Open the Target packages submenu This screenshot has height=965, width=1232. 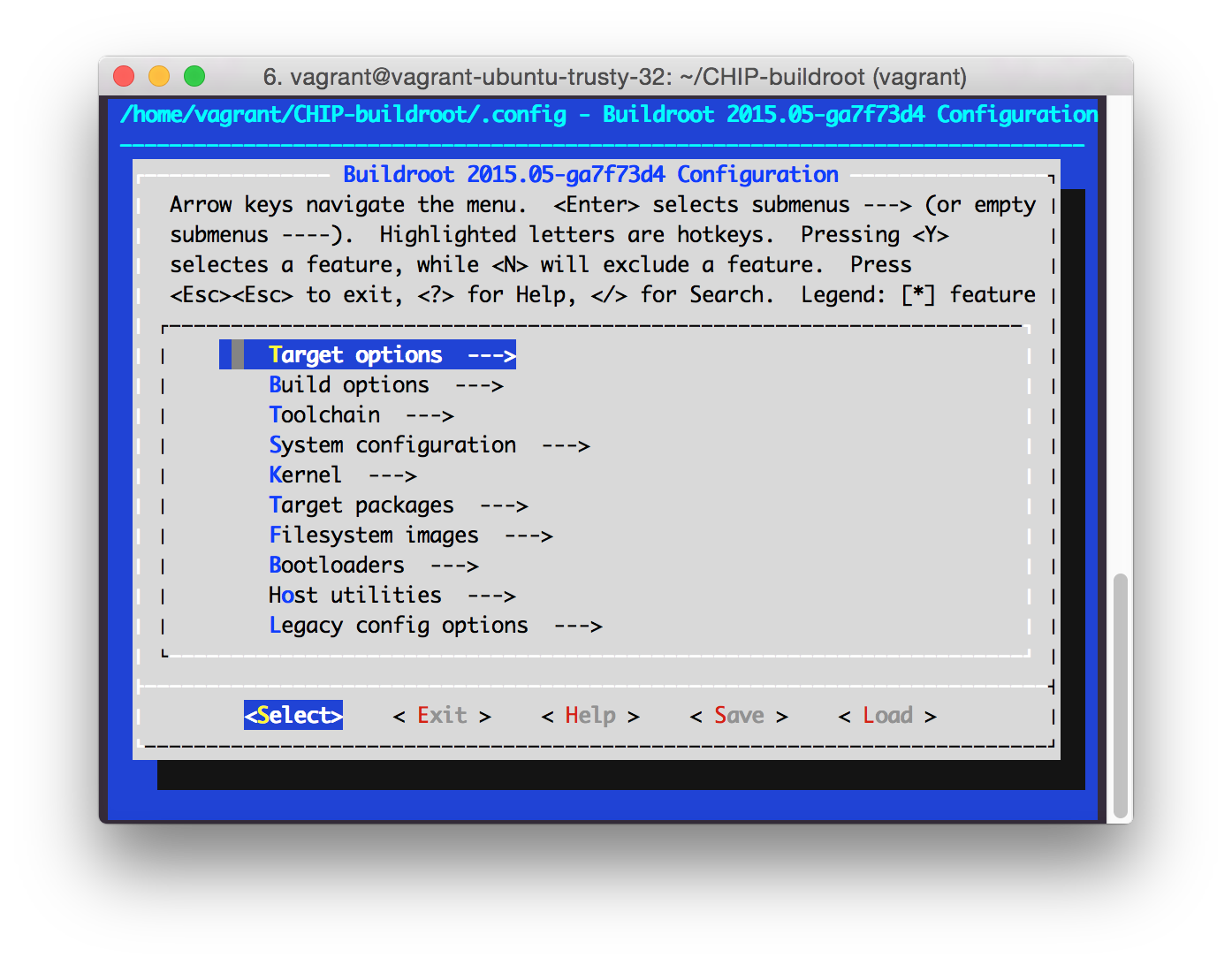361,505
